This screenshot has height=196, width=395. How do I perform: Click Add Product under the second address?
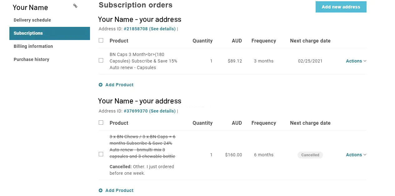coord(119,190)
